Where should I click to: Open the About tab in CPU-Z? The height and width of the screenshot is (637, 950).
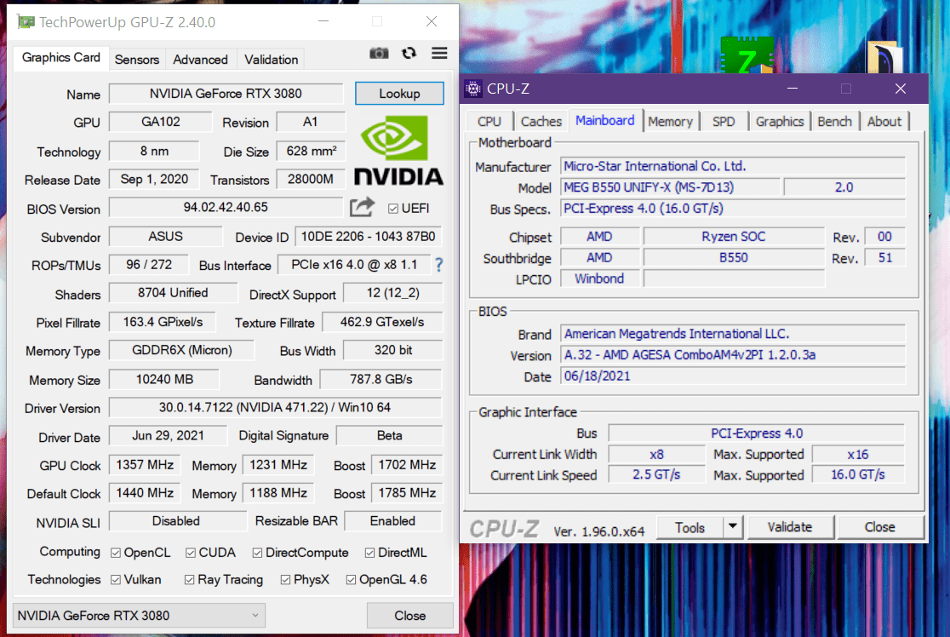pos(884,121)
